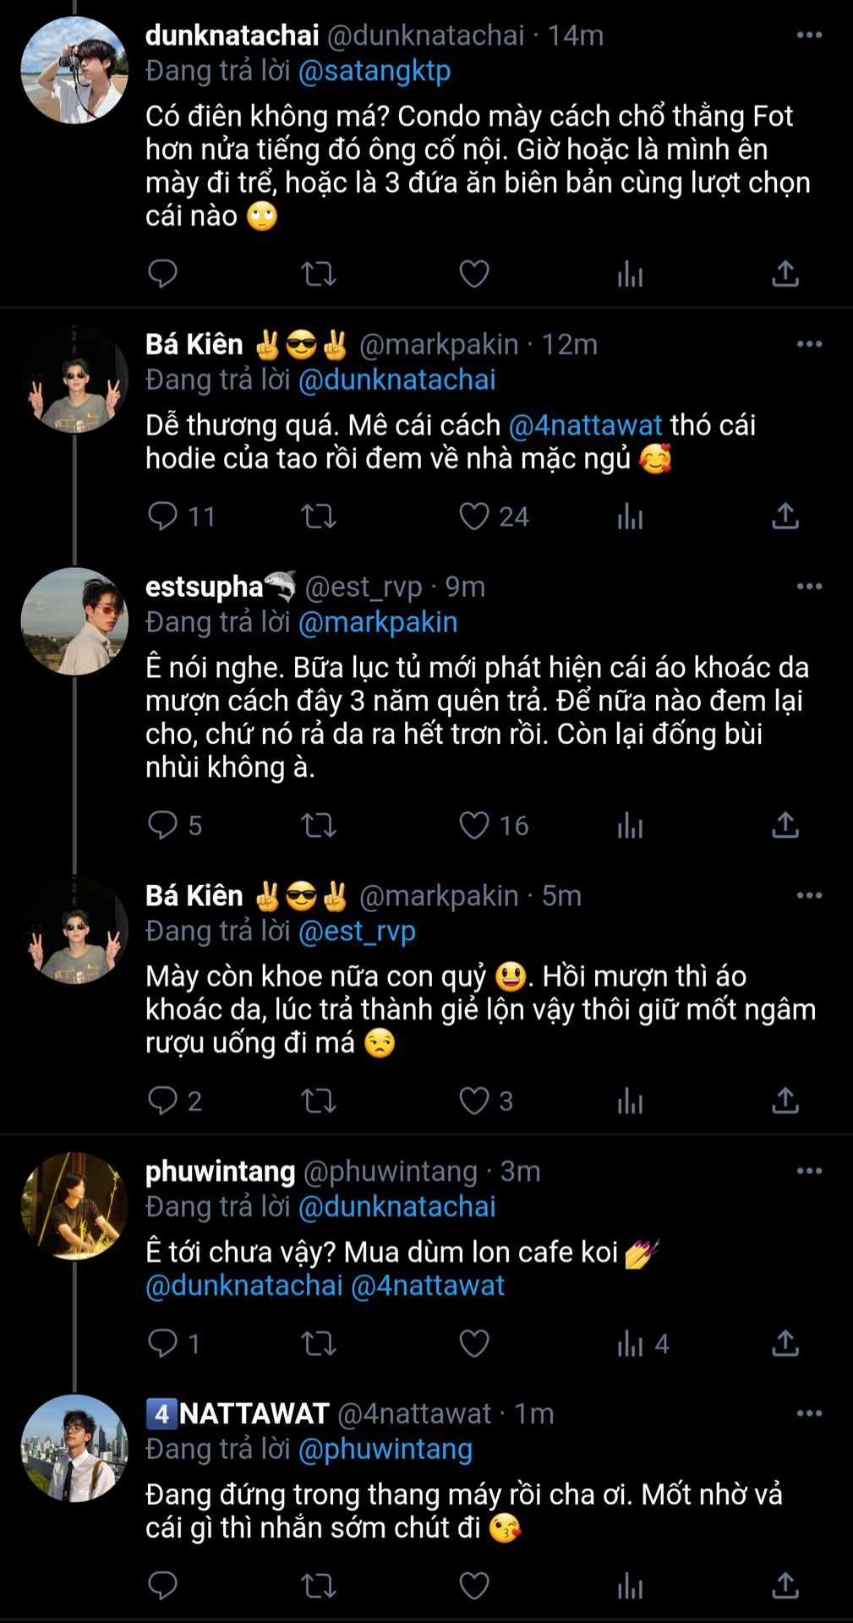Share phuwintang's cafe tweet
The image size is (853, 1623).
(785, 1343)
